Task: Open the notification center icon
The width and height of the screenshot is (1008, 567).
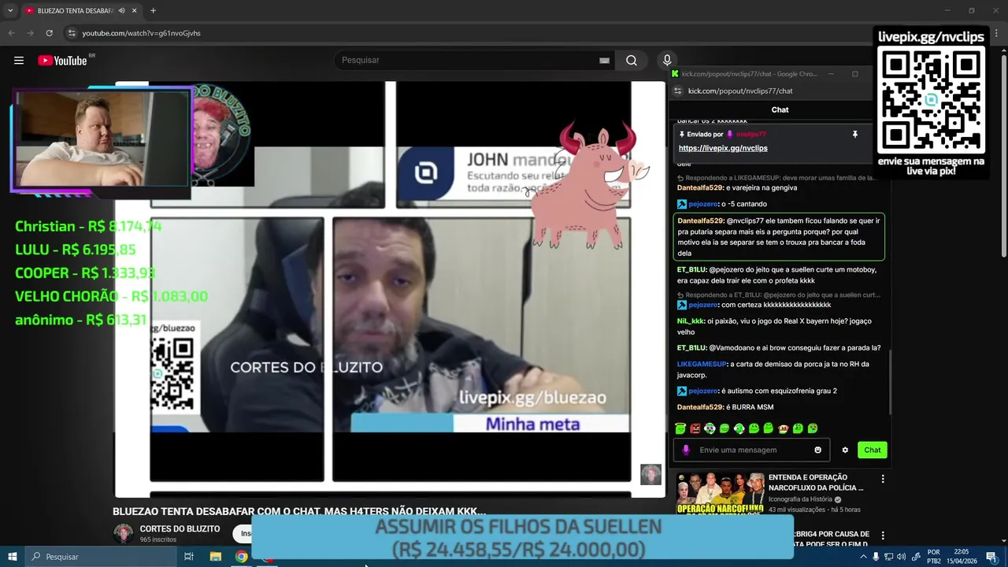Action: click(x=991, y=557)
